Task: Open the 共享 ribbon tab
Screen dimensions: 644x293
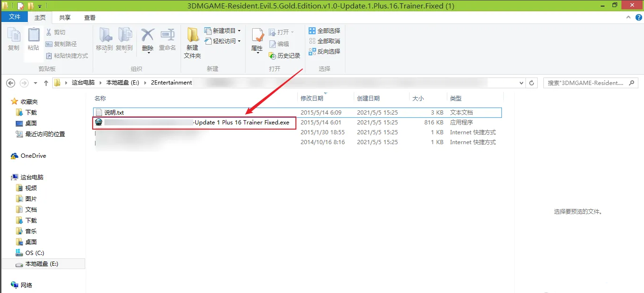Action: 64,16
